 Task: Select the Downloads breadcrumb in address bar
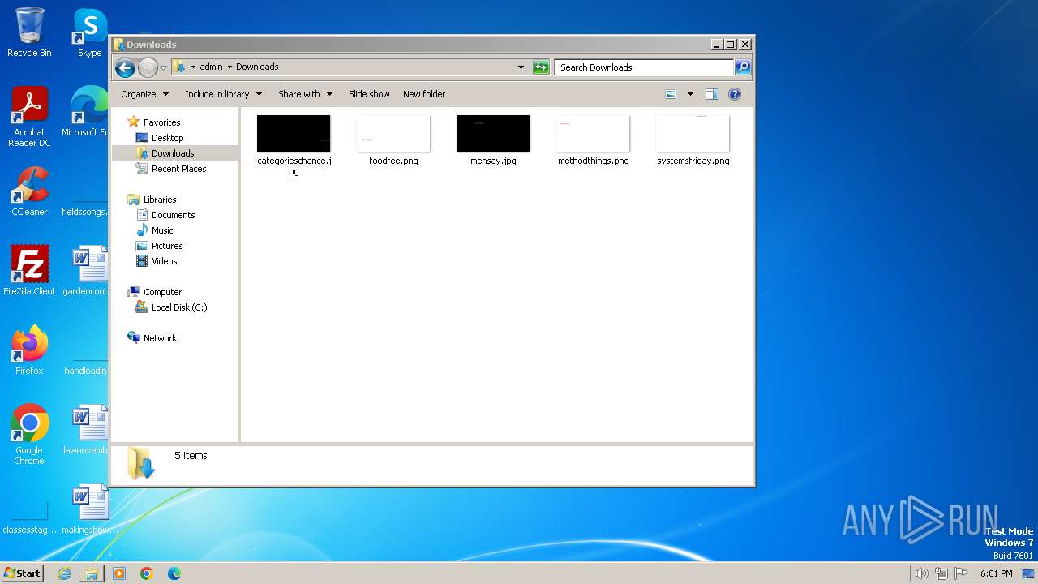(257, 67)
